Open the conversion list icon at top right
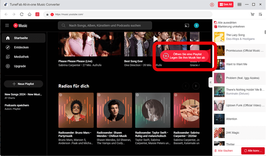This screenshot has width=266, height=156. 260,14
